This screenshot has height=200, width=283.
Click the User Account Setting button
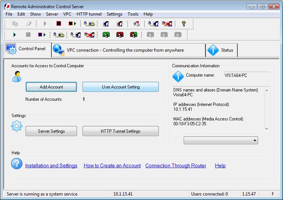coord(120,87)
